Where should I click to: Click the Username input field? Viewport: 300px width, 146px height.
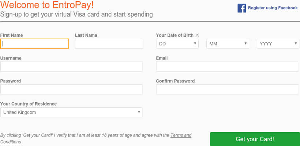pos(71,66)
